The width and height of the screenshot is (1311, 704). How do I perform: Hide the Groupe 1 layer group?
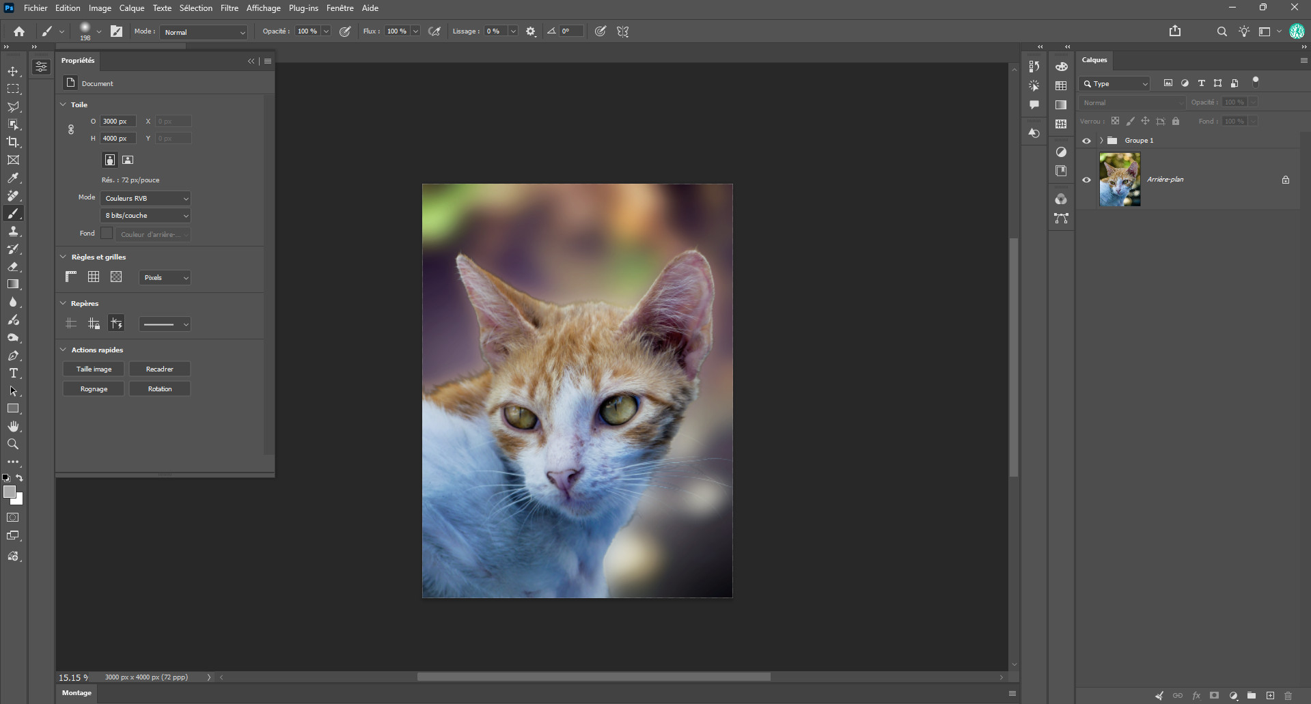pos(1086,141)
